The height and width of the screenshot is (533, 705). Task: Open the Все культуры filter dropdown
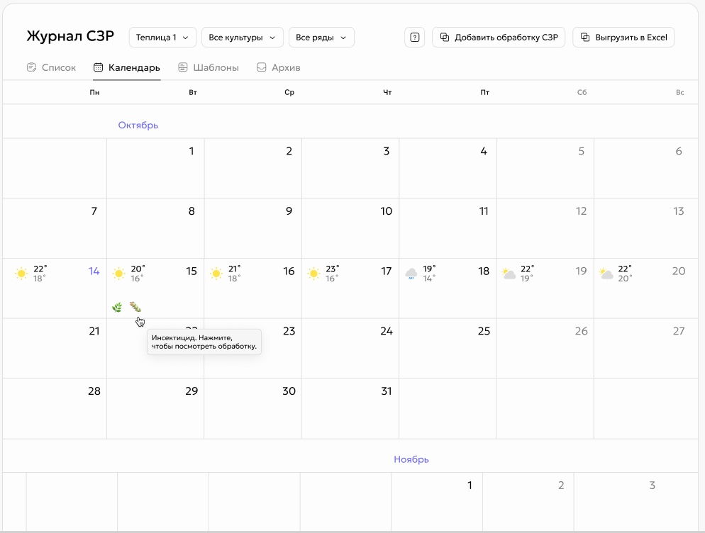(243, 38)
